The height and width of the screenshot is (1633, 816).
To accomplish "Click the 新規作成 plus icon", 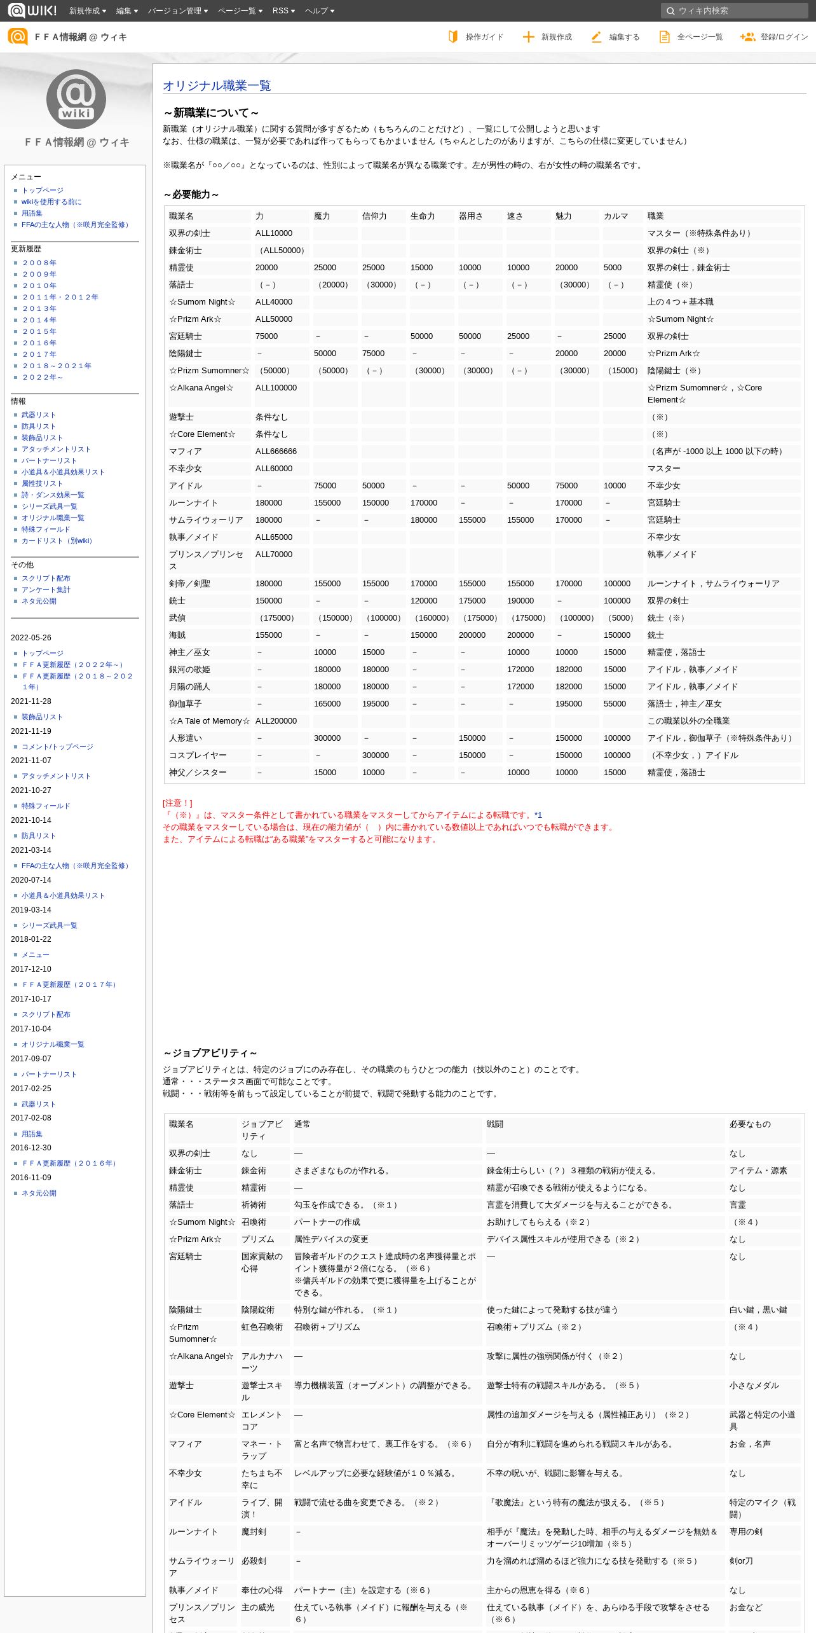I will pos(528,37).
